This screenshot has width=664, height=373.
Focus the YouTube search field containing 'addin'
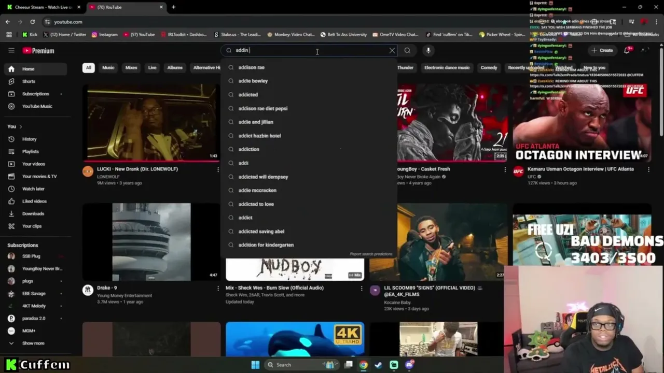[309, 50]
